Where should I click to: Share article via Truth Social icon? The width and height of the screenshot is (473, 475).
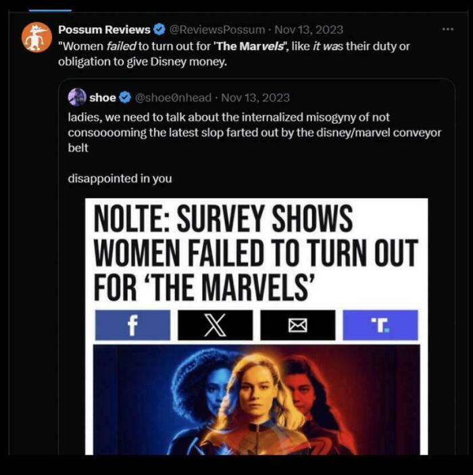click(380, 326)
